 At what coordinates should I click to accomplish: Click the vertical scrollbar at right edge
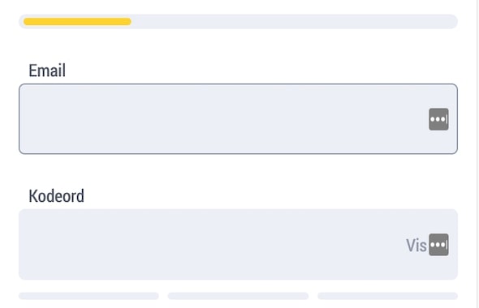pyautogui.click(x=477, y=154)
